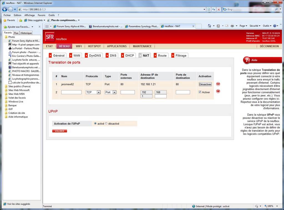Open a new blank tab

coord(199,26)
